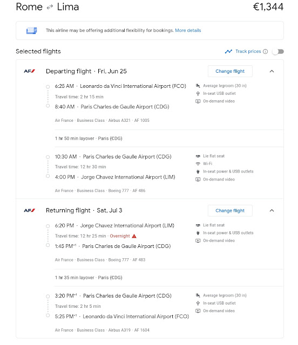
Task: Click the In-seat USB outlet icon for AF 1604
Action: [198, 303]
